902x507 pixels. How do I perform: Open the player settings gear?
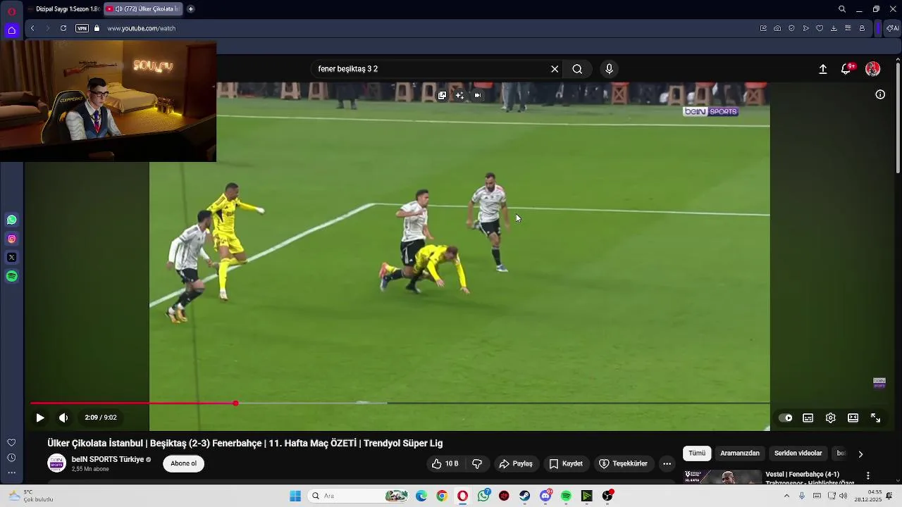click(831, 418)
